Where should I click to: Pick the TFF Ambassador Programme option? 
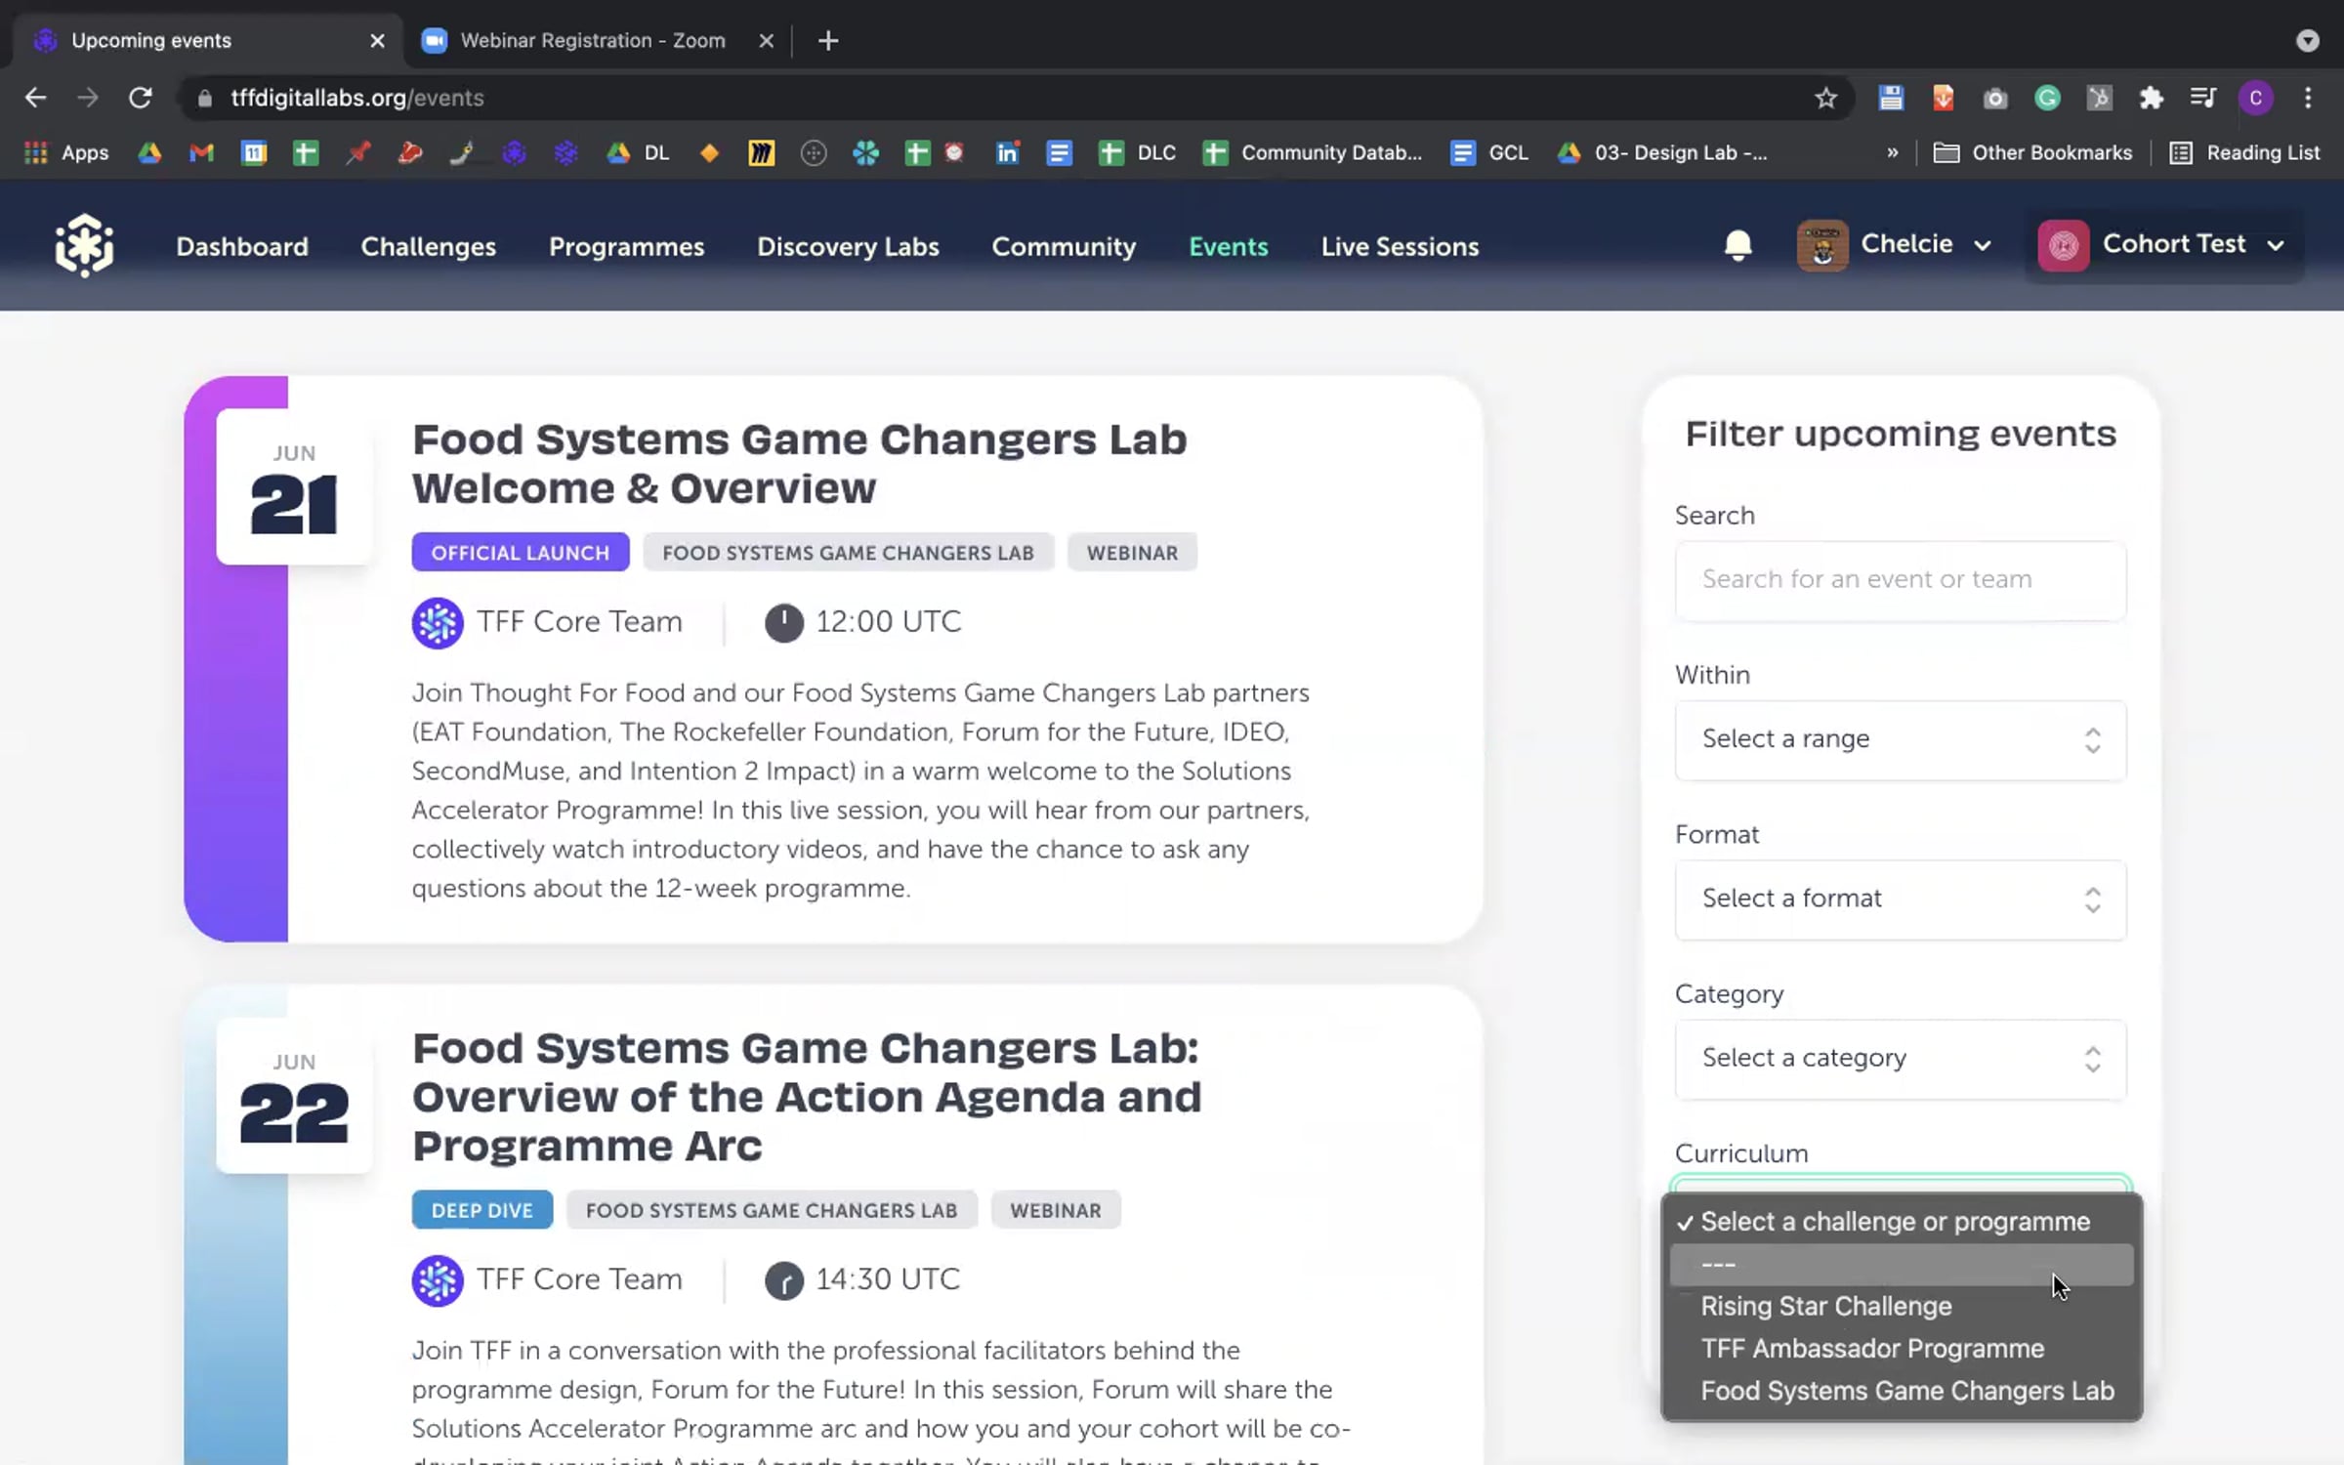tap(1871, 1349)
